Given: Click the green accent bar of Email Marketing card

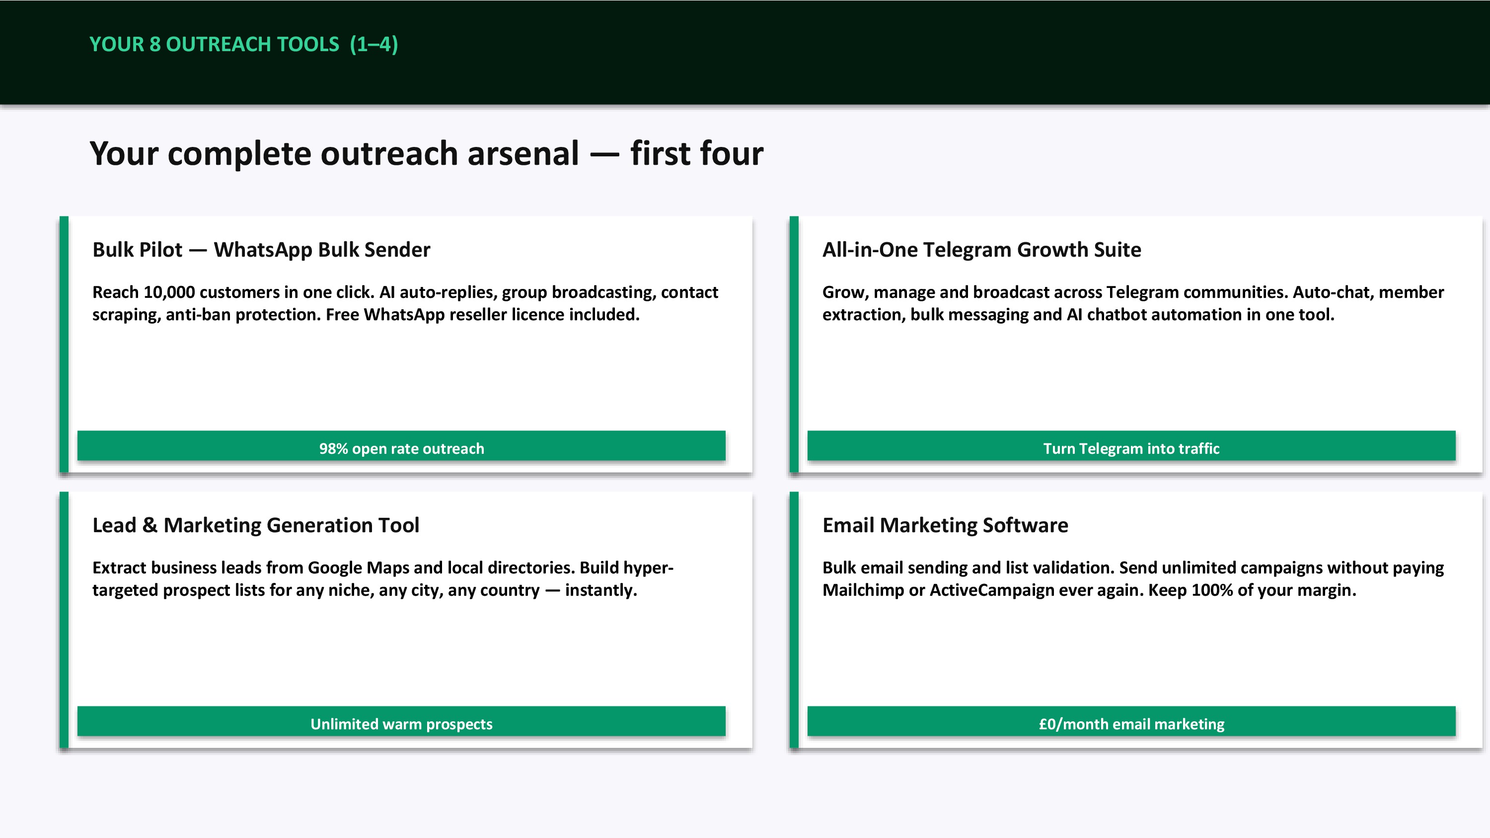Looking at the screenshot, I should 794,620.
